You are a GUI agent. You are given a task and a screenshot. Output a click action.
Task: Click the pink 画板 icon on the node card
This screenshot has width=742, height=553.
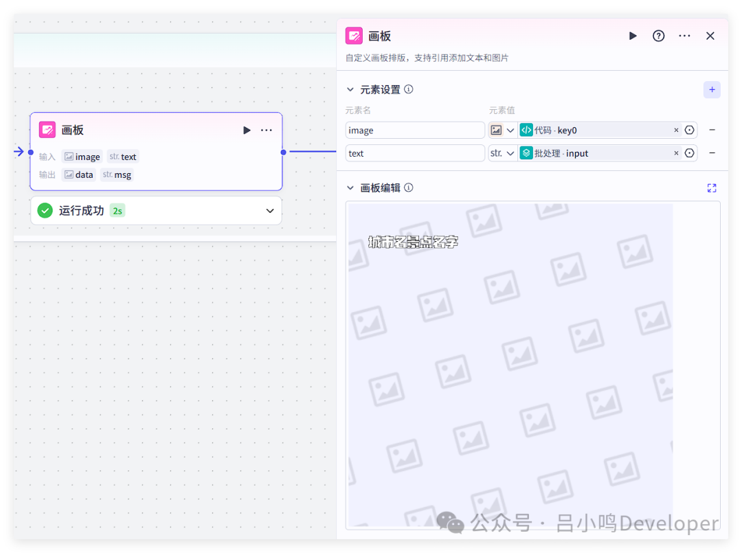[47, 130]
